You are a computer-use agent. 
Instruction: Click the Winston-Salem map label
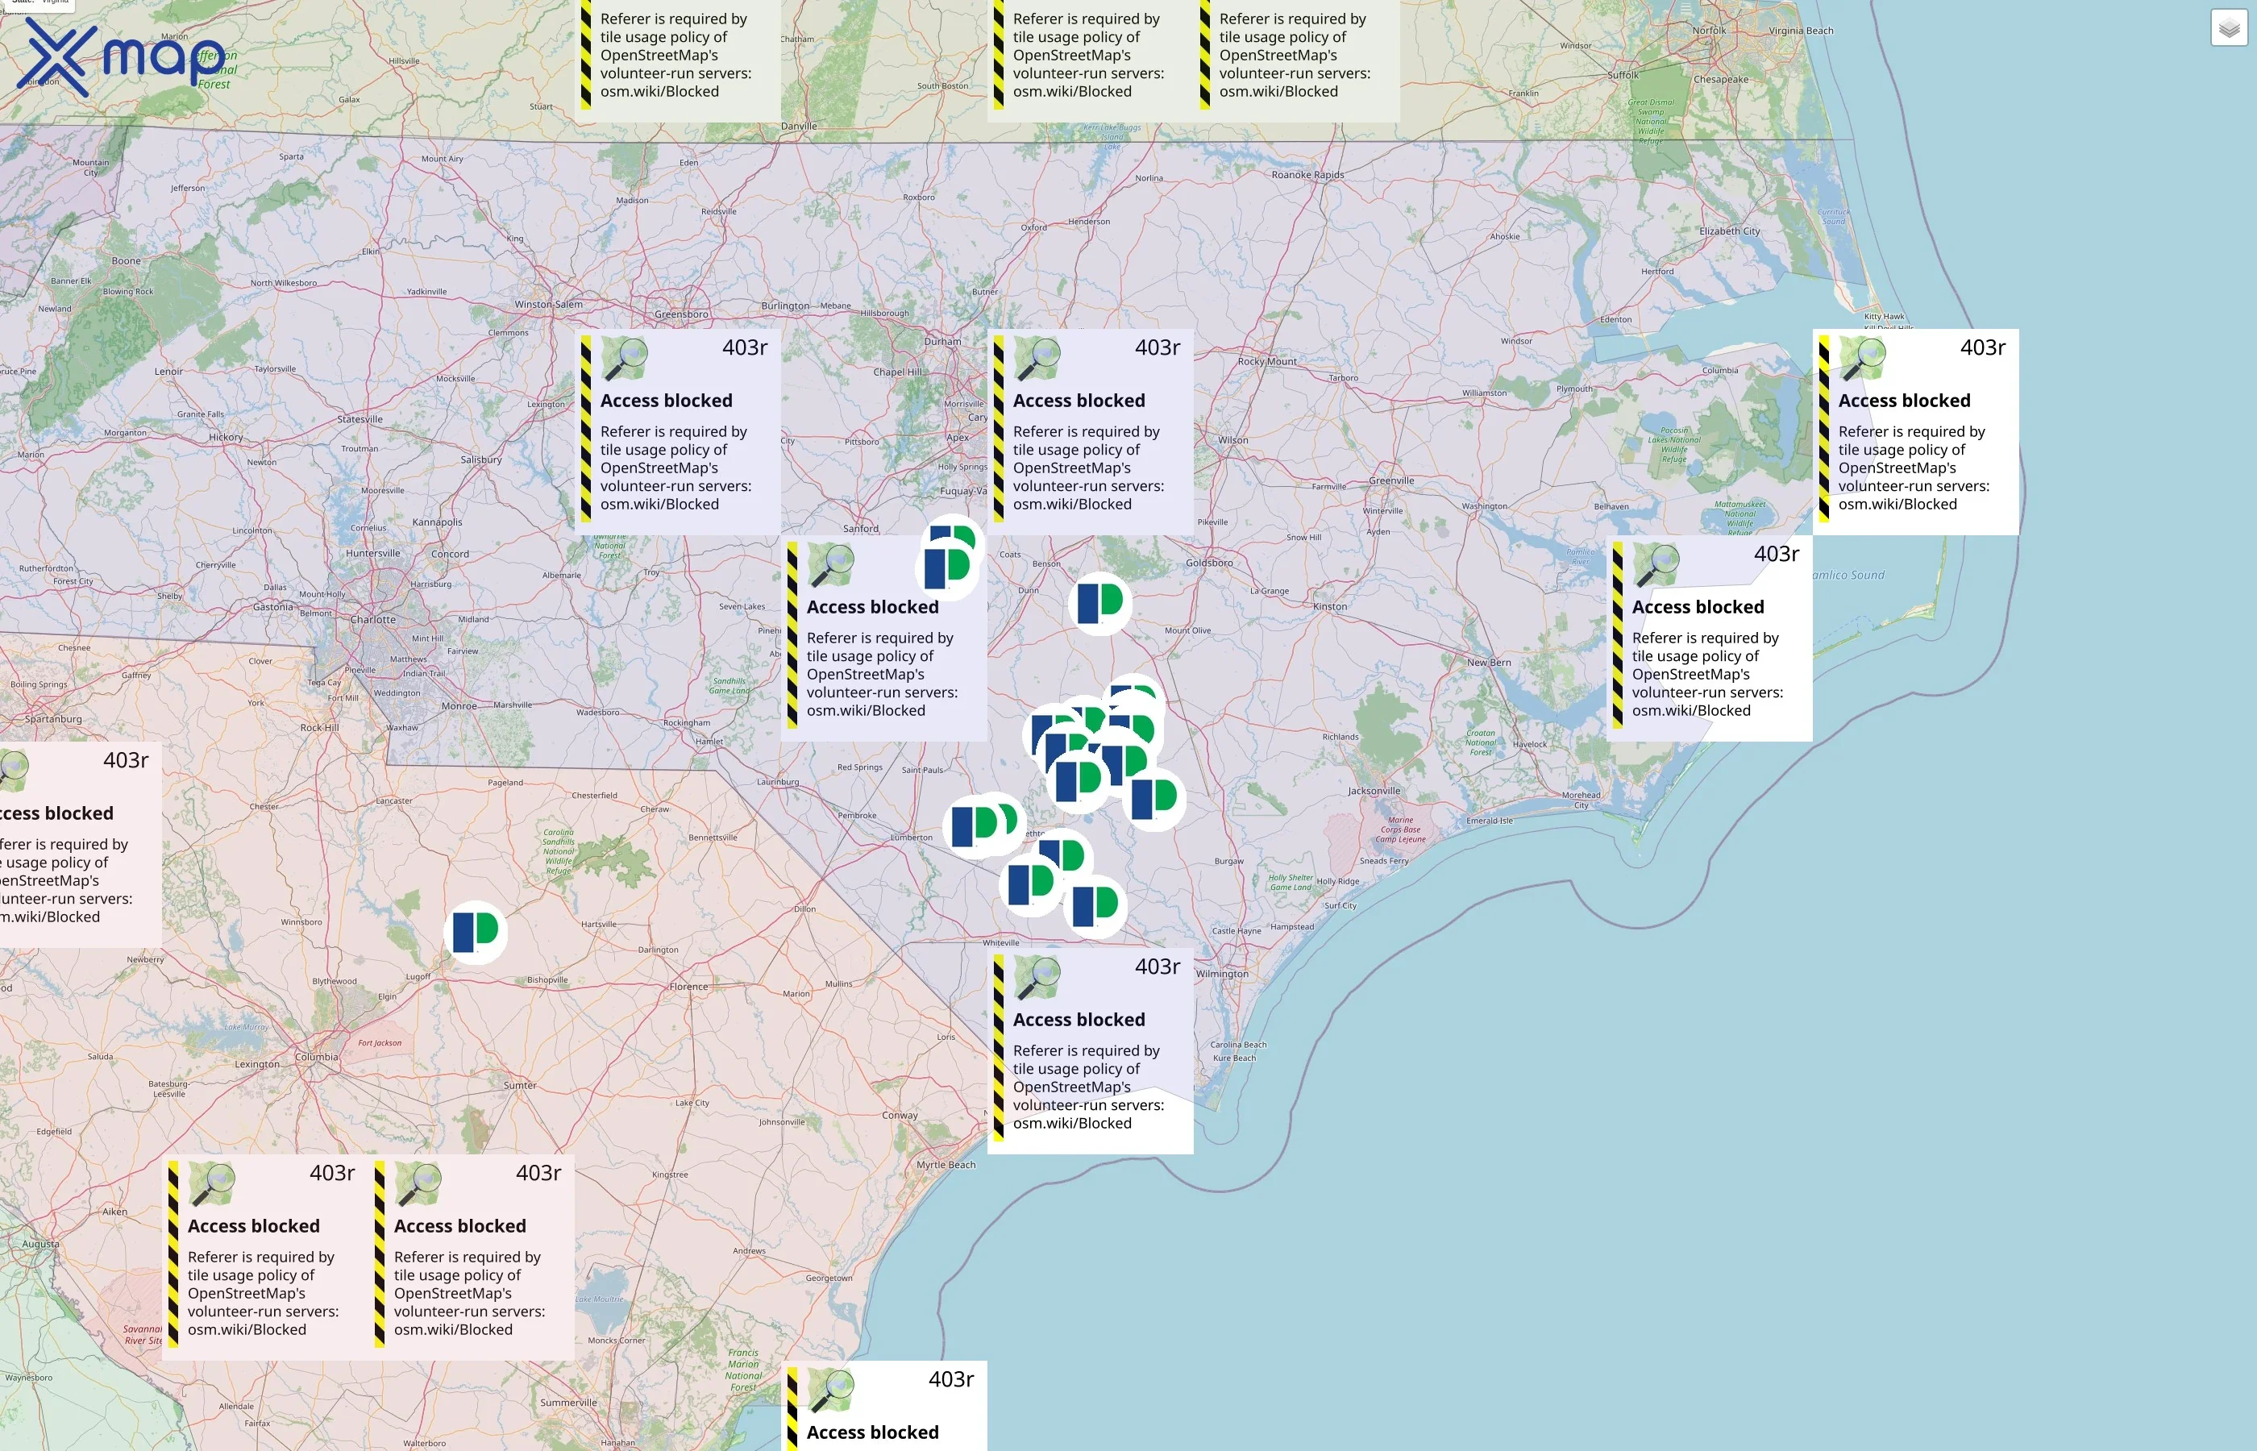click(x=548, y=305)
